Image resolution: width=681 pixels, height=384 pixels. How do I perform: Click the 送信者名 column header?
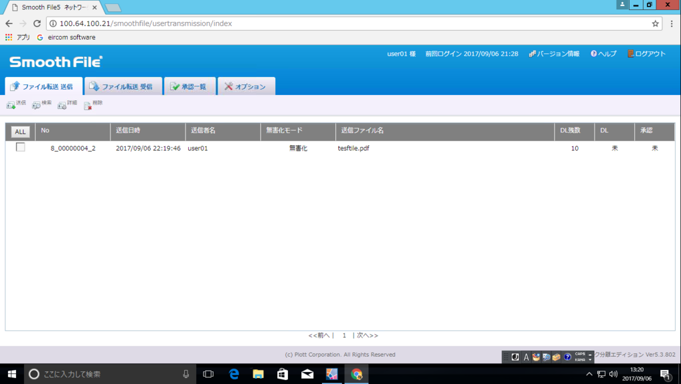coord(223,132)
